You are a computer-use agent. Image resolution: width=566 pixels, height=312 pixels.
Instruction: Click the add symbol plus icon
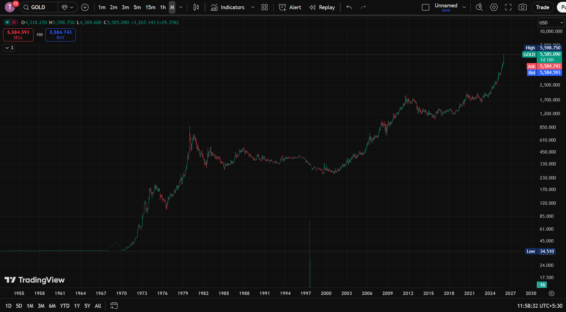pos(85,7)
